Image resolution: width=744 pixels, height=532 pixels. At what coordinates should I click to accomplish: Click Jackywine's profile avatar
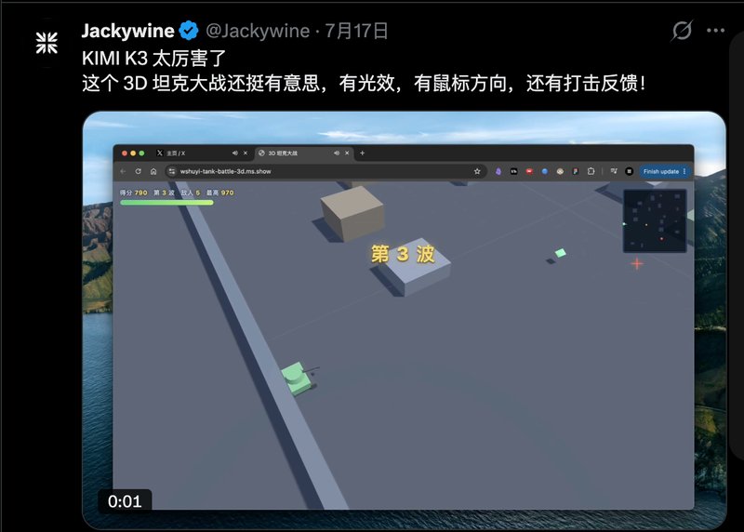click(46, 43)
